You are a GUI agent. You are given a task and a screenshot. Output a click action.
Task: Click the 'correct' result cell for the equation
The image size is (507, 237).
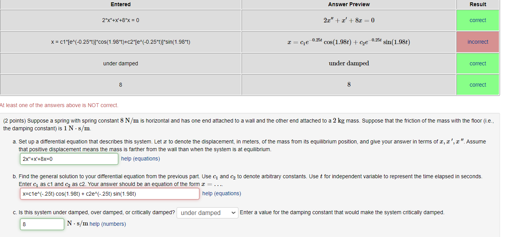pos(478,20)
